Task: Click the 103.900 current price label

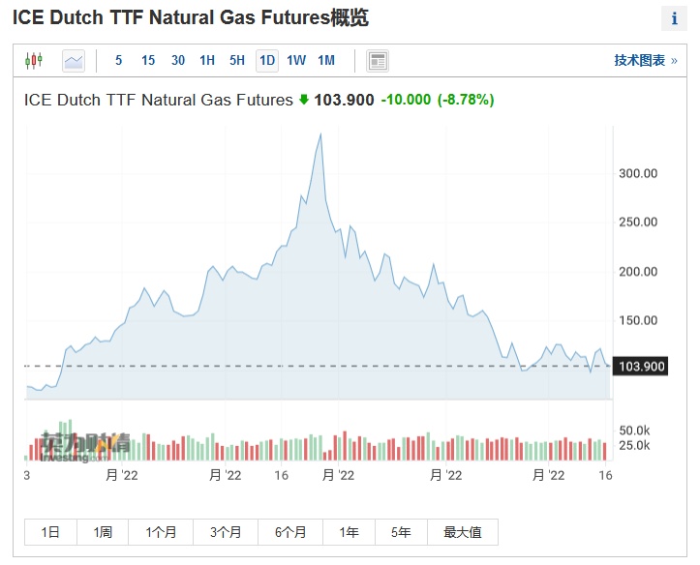Action: (641, 366)
